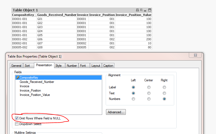Minimize Table Object 1 box
The image size is (216, 134).
click(146, 10)
